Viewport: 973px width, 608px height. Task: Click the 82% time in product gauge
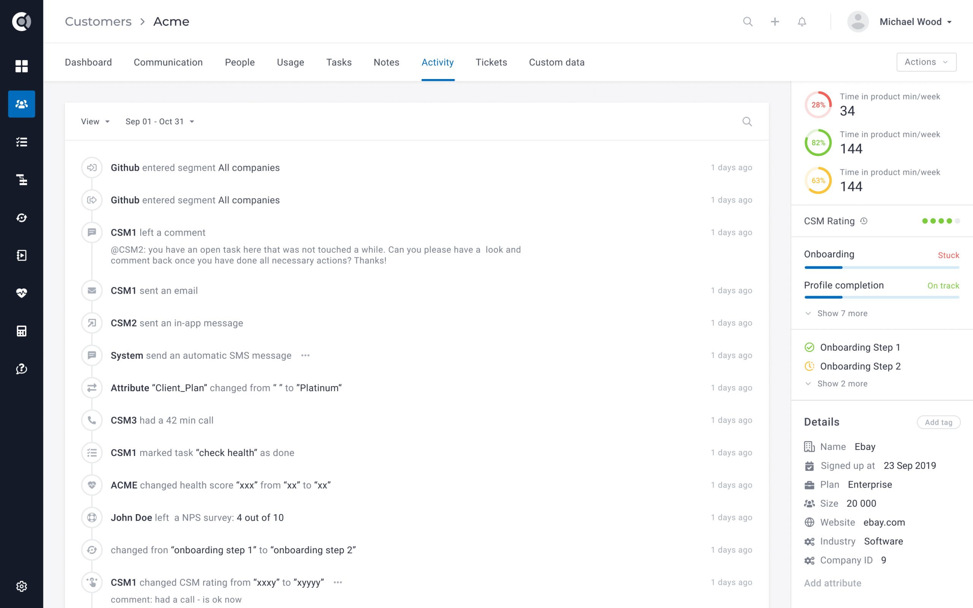(x=818, y=142)
